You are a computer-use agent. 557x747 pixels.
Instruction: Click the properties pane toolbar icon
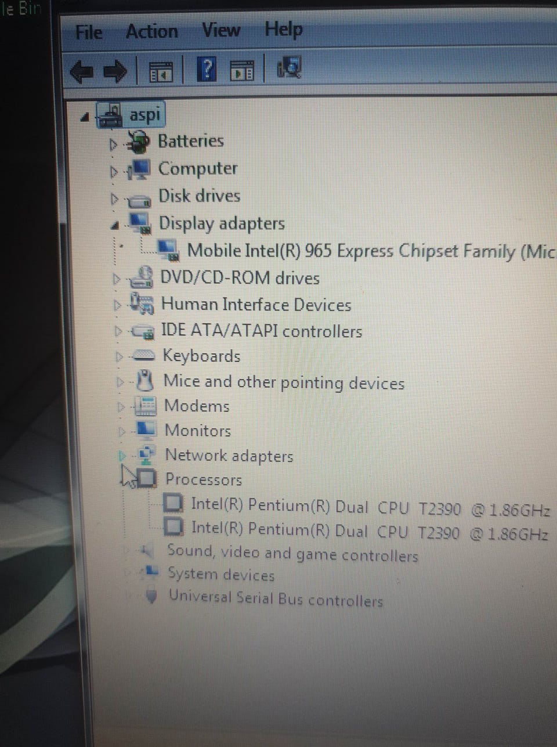pyautogui.click(x=242, y=70)
